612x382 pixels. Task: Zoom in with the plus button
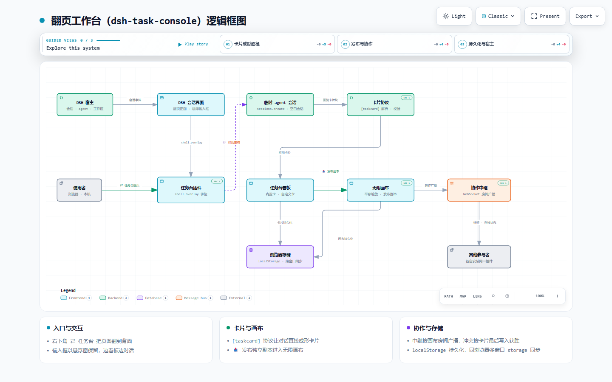(557, 296)
